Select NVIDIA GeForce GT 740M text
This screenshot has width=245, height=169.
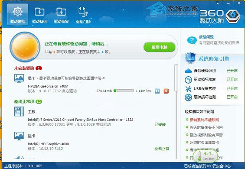pos(48,86)
